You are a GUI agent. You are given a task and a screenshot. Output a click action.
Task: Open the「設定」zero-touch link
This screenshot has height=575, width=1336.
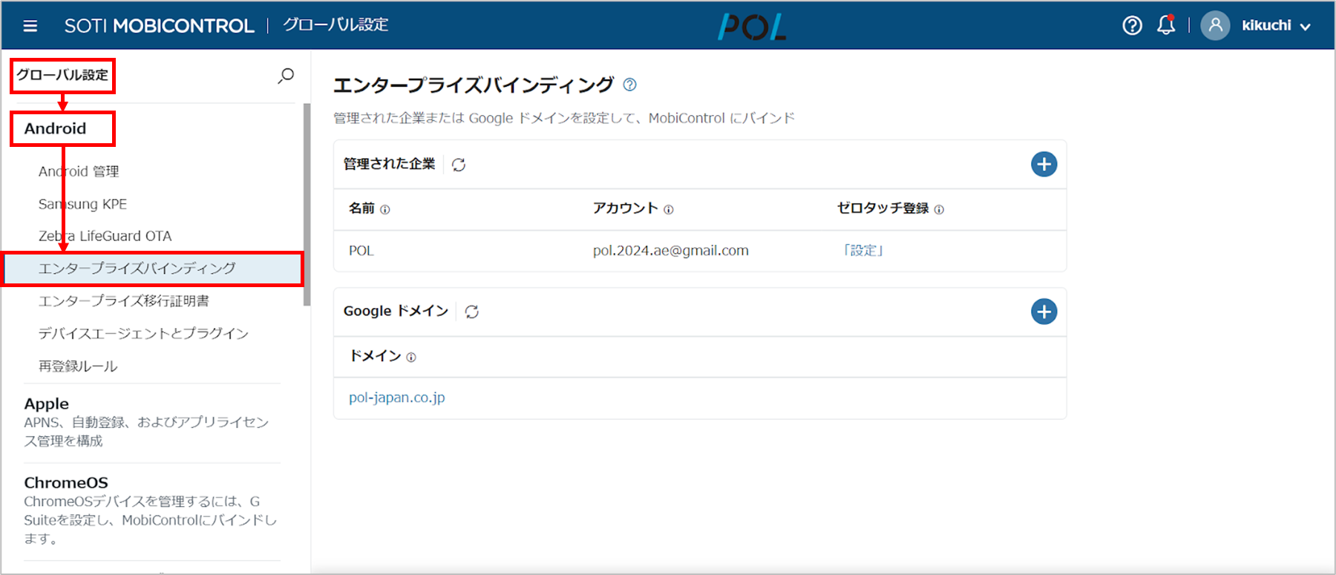pyautogui.click(x=863, y=251)
